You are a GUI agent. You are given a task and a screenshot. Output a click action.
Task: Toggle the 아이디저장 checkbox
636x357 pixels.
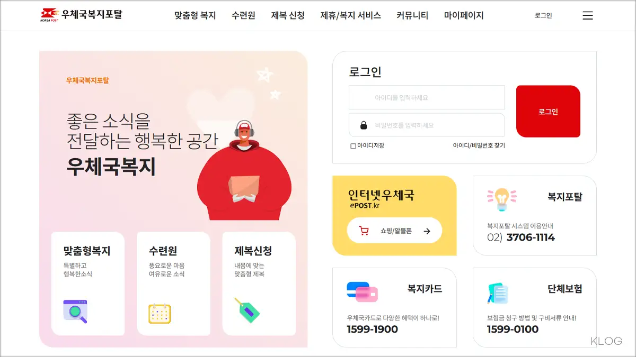(354, 146)
